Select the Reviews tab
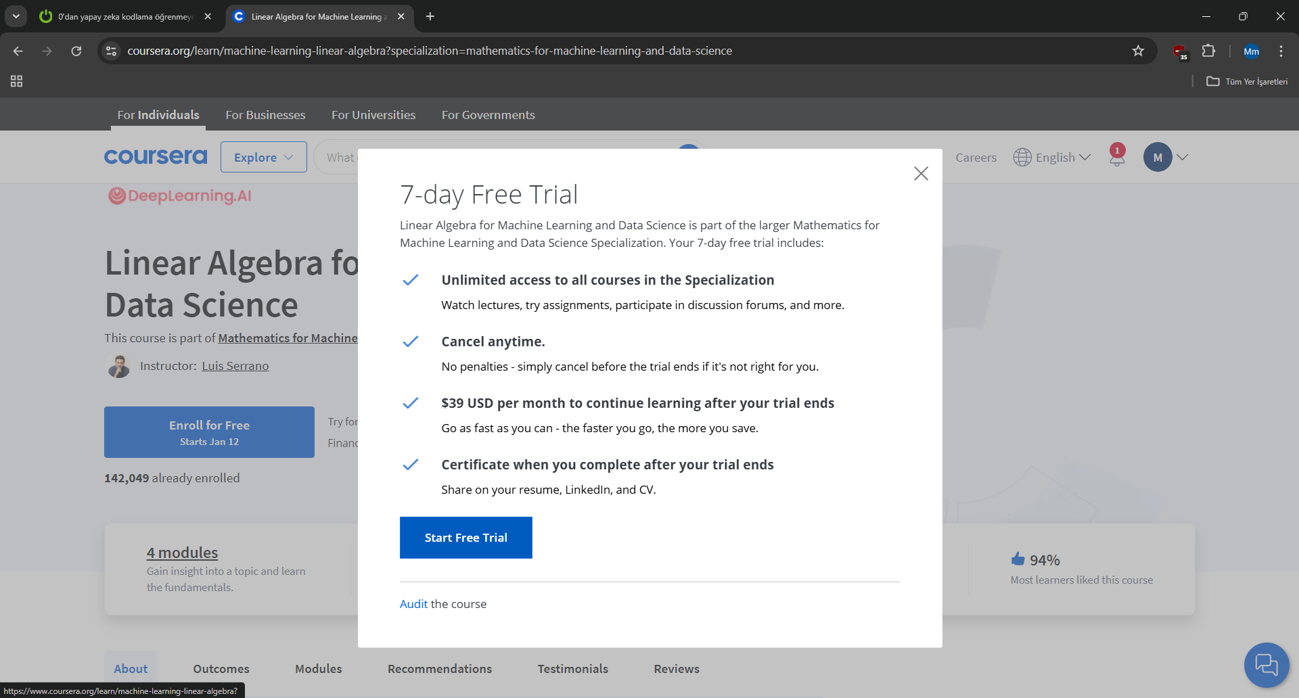Viewport: 1299px width, 698px height. 677,669
